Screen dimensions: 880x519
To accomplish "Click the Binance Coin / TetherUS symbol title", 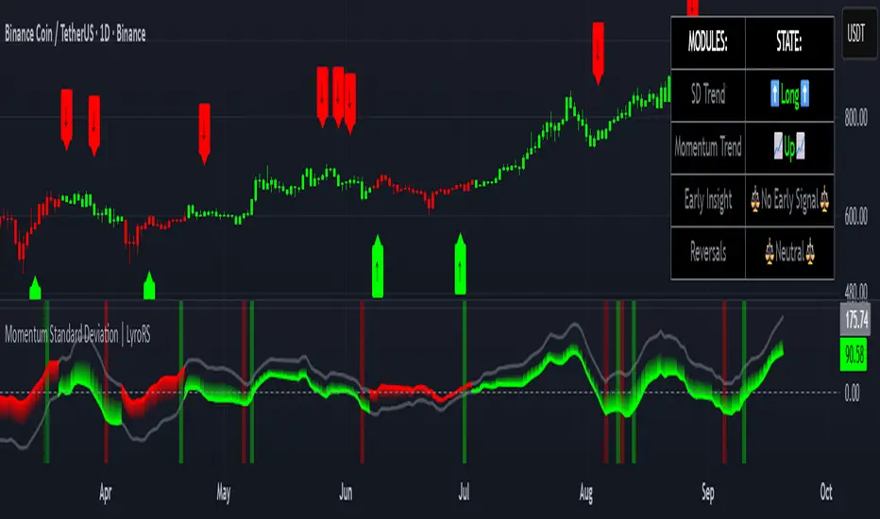I will (76, 34).
